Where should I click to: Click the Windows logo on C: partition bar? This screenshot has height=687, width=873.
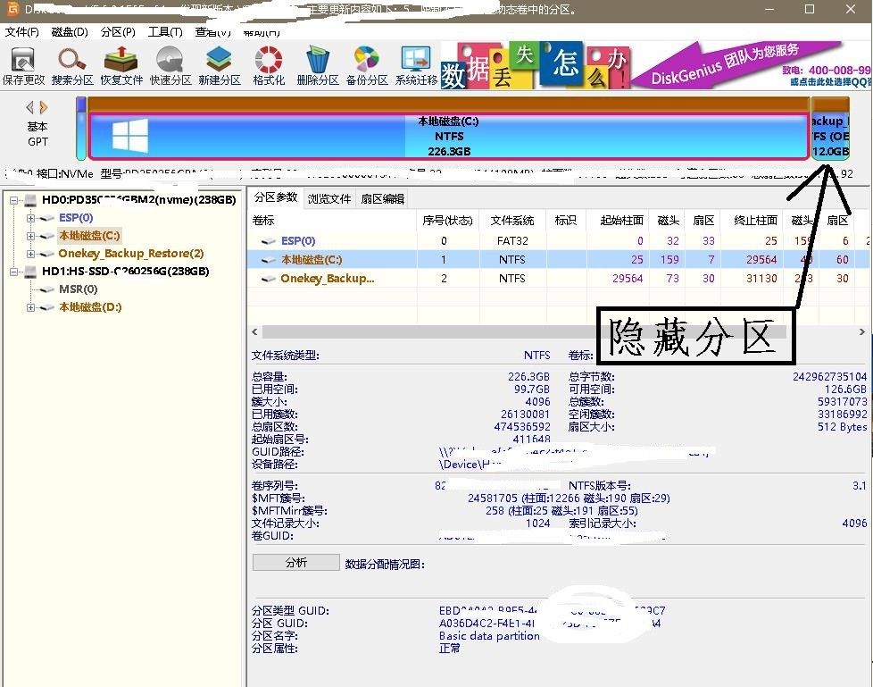coord(130,136)
